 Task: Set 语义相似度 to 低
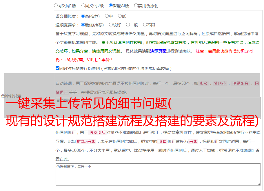pos(120,16)
